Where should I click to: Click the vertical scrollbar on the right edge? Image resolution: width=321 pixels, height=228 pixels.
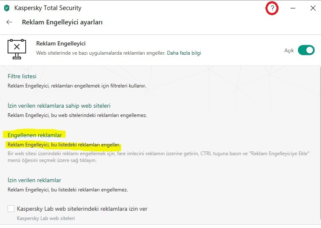pos(319,143)
